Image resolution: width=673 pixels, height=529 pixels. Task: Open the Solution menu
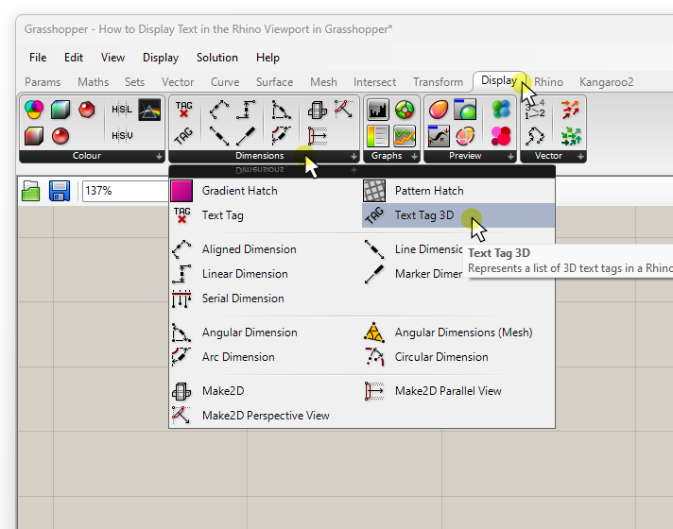[x=217, y=58]
